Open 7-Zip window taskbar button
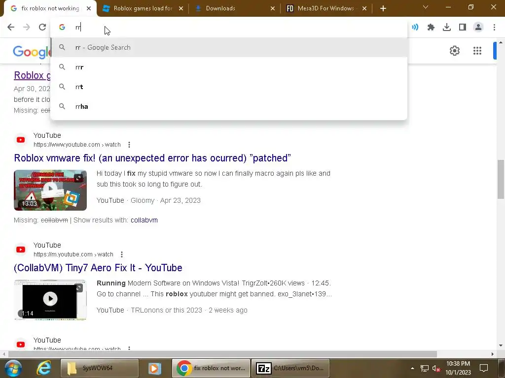Screen dimensions: 505x378 (290, 368)
